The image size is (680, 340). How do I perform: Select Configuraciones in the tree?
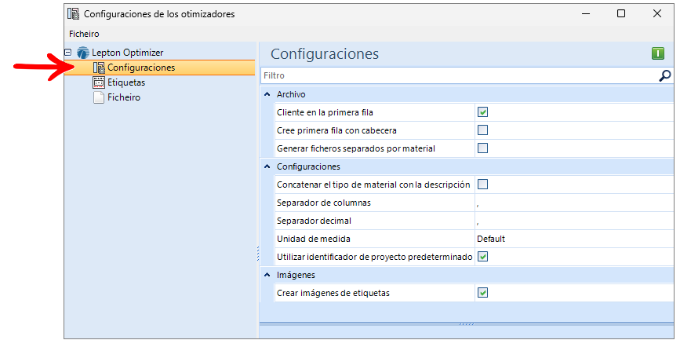[x=141, y=68]
